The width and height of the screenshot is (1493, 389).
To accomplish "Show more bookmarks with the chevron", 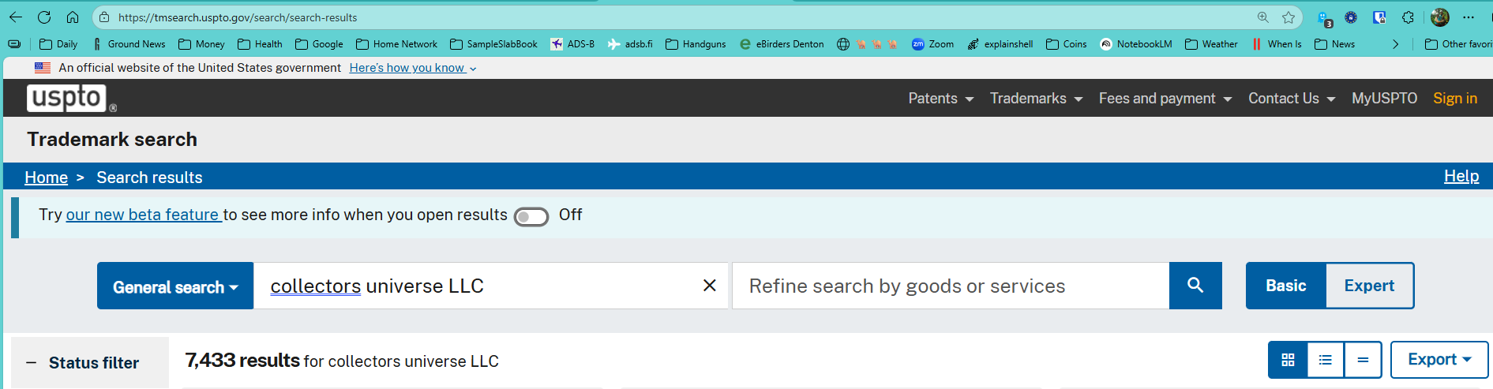I will pos(1395,44).
